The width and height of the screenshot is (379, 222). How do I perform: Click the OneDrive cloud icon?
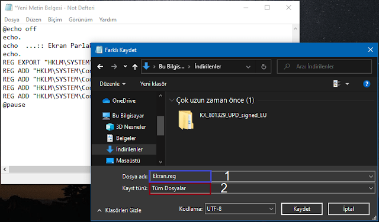[107, 101]
